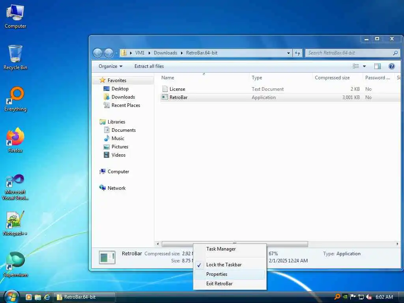This screenshot has height=303, width=404.
Task: Click the taskbar clock showing 6:02 AM
Action: [x=384, y=297]
